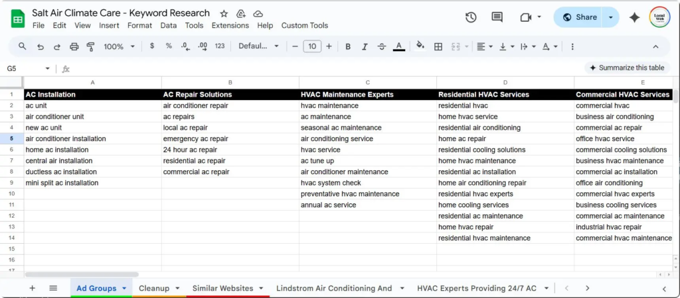
Task: Open the Extensions menu
Action: pos(231,25)
